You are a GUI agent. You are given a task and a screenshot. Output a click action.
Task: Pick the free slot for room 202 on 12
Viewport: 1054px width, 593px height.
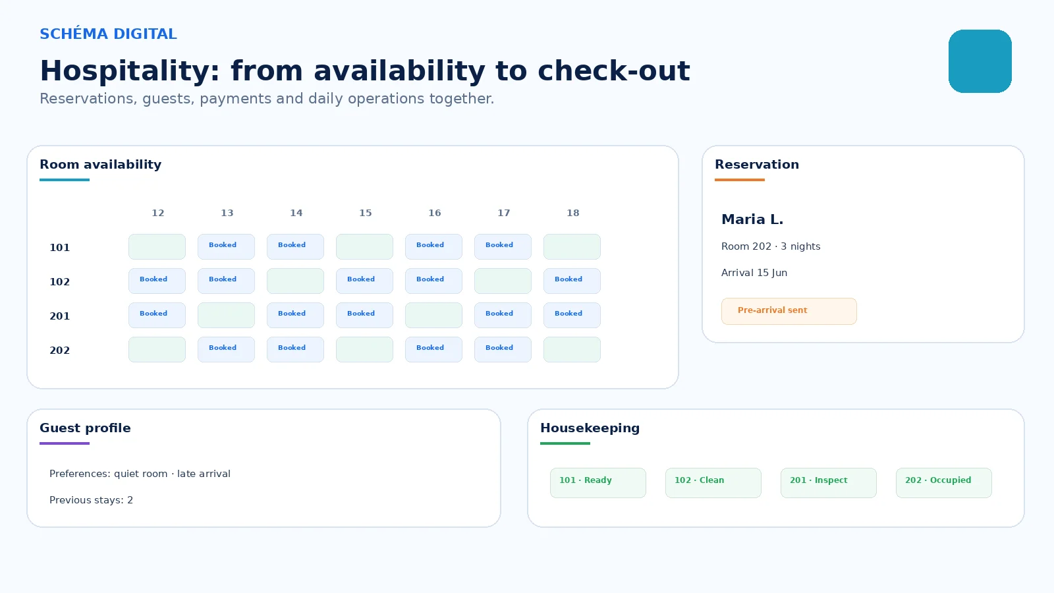click(x=157, y=349)
